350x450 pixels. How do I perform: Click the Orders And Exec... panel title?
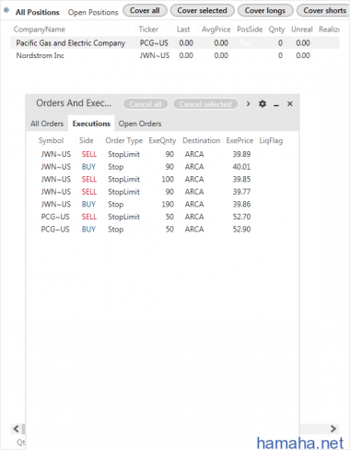click(x=74, y=103)
